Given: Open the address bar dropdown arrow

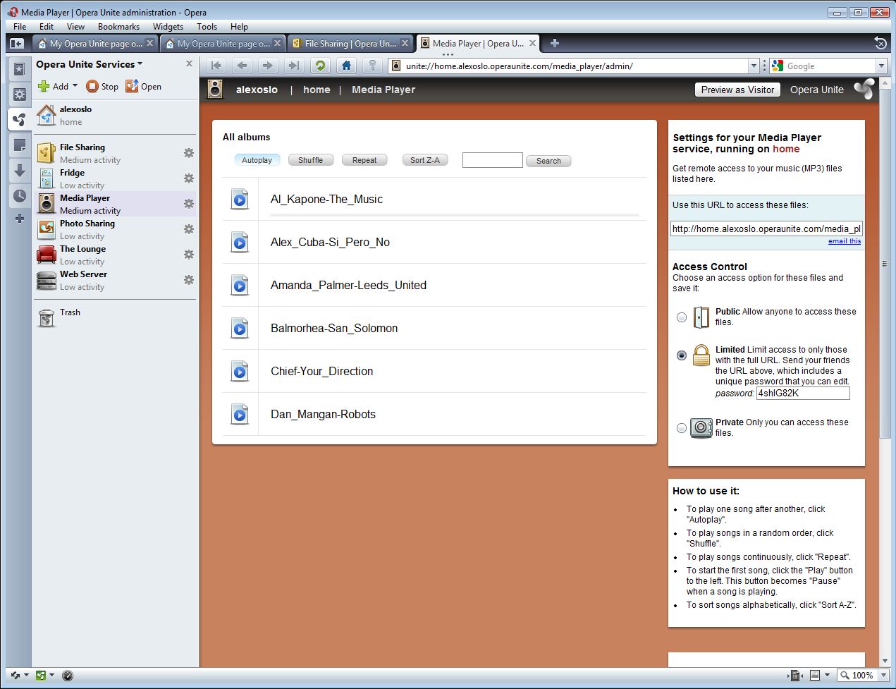Looking at the screenshot, I should click(x=754, y=66).
